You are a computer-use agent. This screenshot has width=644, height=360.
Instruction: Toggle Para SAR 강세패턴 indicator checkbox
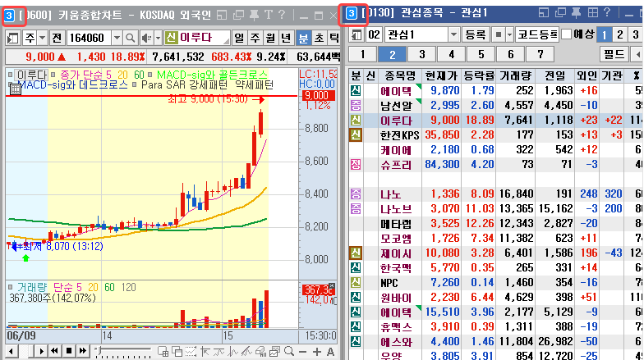(x=134, y=85)
